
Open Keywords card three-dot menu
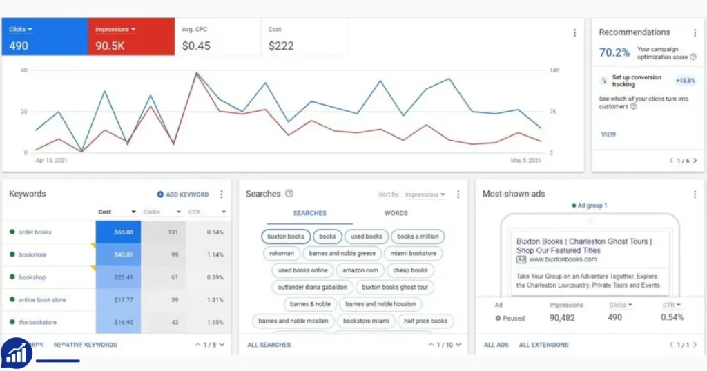click(x=222, y=194)
